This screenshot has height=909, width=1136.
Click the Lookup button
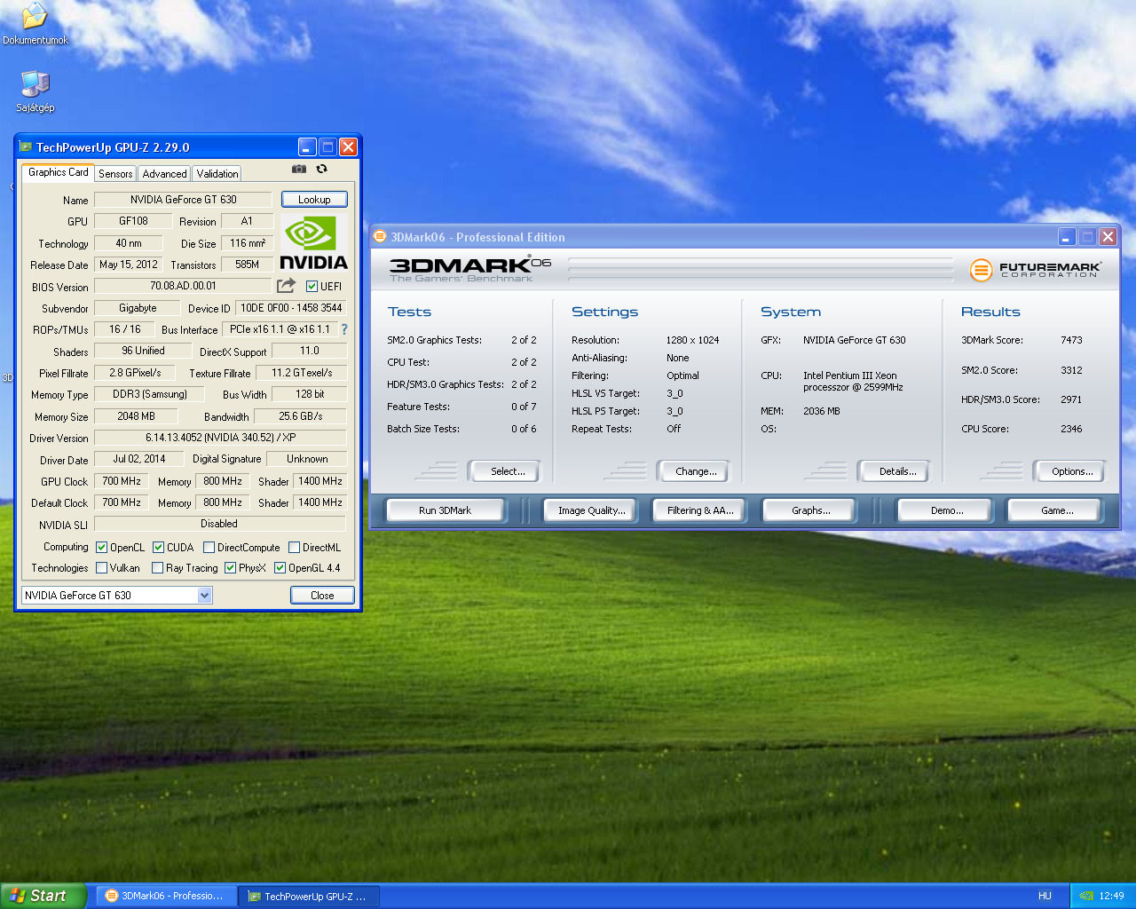tap(314, 200)
